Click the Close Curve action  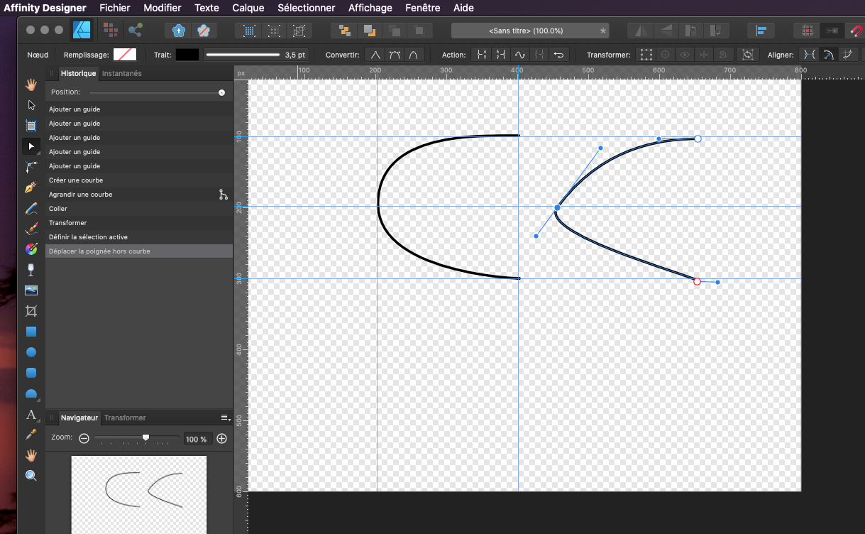[x=501, y=55]
